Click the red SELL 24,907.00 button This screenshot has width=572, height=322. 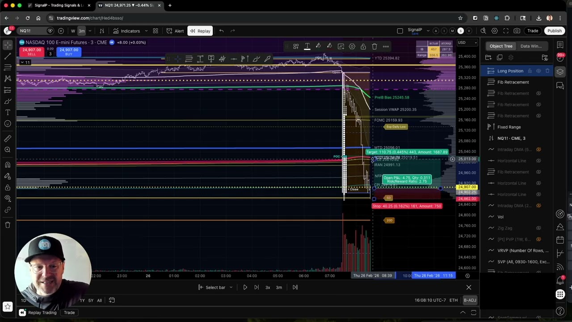pyautogui.click(x=31, y=52)
